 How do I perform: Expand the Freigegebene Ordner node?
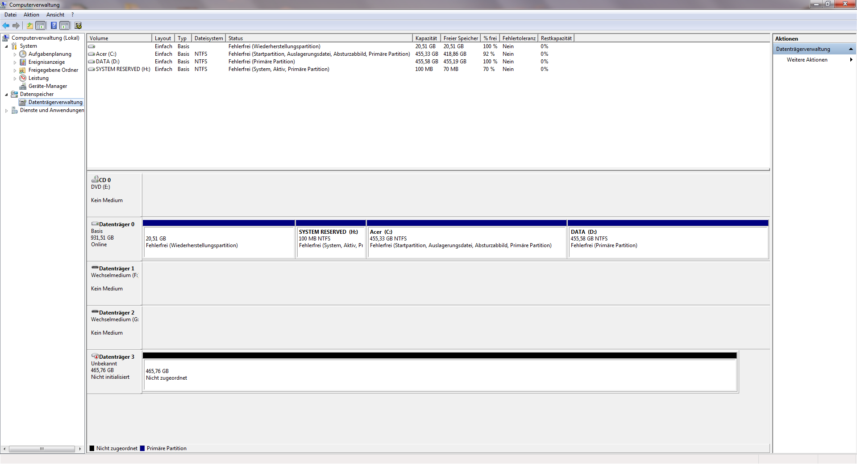click(x=15, y=70)
